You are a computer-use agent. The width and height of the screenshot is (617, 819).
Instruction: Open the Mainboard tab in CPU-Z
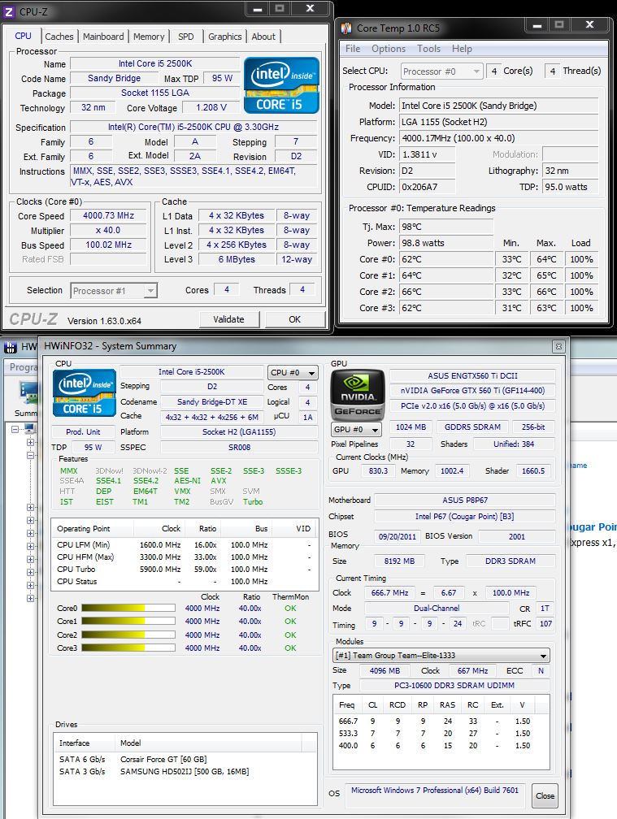[x=103, y=37]
